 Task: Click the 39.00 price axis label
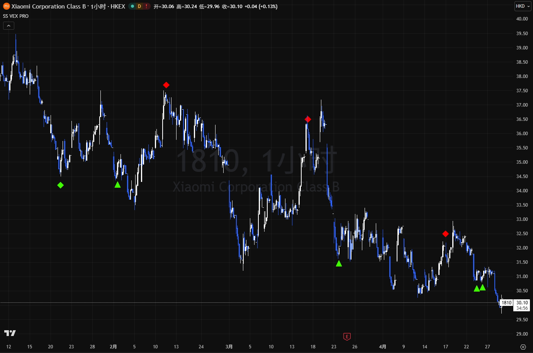click(522, 48)
